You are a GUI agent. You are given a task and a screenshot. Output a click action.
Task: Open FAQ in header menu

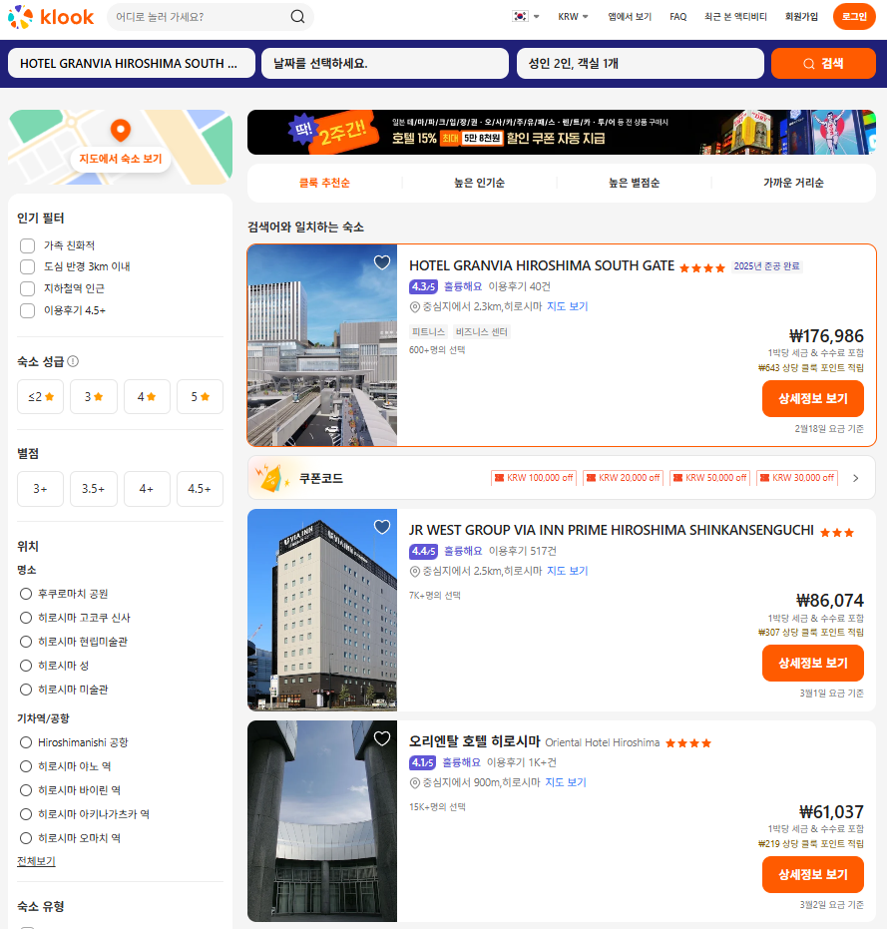click(677, 17)
